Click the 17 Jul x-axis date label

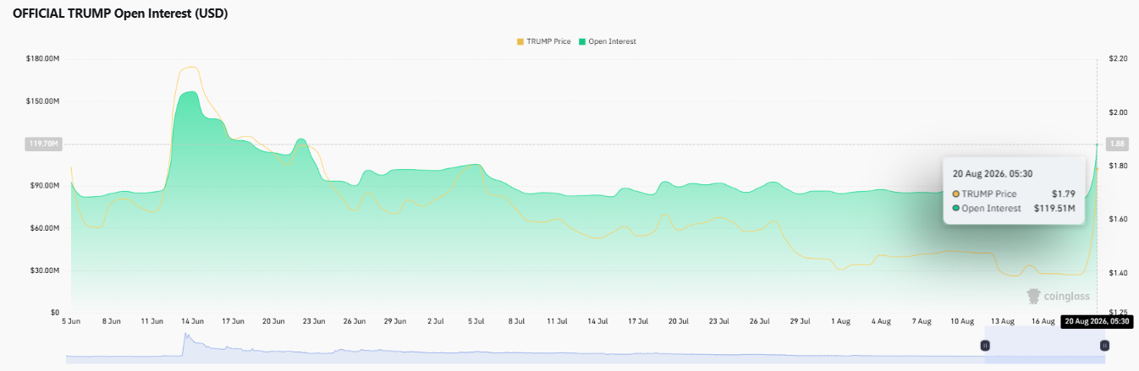point(638,321)
